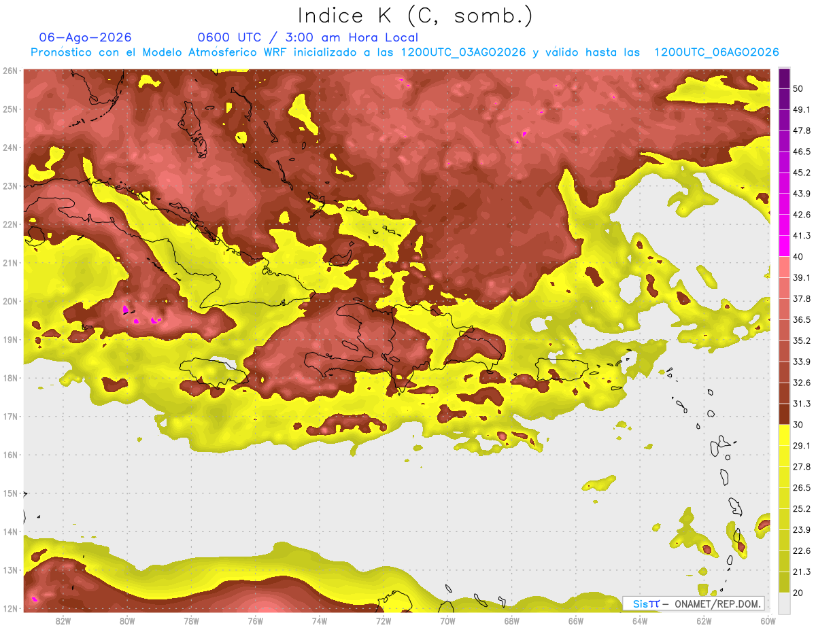Click the colorbar value 43.9
The image size is (816, 630).
(x=802, y=194)
